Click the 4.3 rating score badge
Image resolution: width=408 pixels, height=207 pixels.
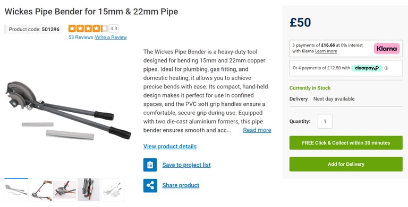tap(114, 29)
